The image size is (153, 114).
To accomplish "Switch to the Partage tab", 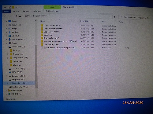I will pos(26,11).
